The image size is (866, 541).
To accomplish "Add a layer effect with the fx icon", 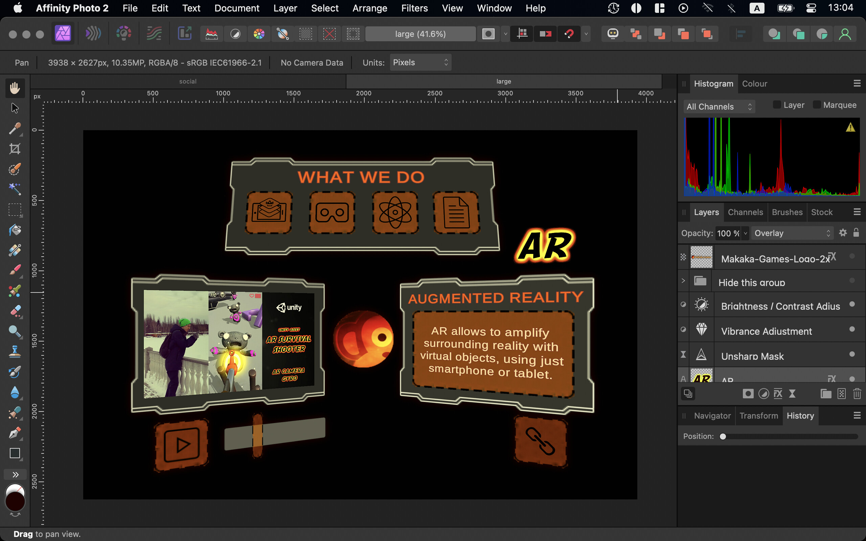I will [778, 394].
